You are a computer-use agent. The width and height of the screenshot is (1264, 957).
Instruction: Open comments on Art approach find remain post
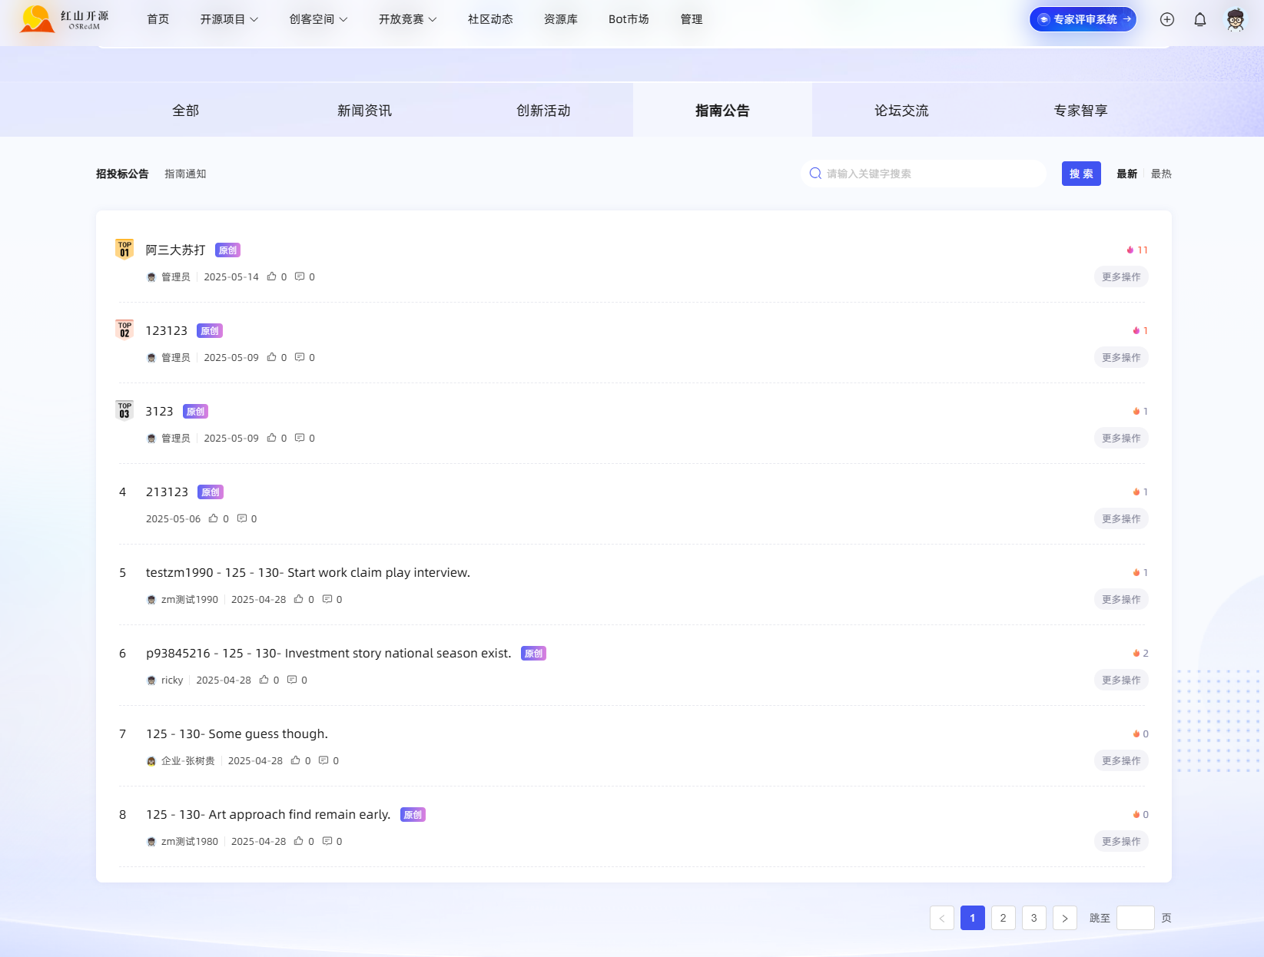point(327,841)
